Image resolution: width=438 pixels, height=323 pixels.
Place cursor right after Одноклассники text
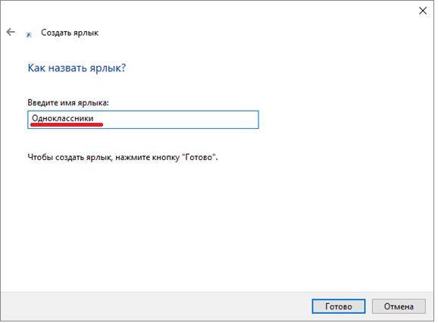coord(95,118)
